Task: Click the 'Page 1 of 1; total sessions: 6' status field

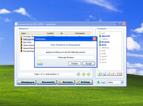Action: pos(47,74)
